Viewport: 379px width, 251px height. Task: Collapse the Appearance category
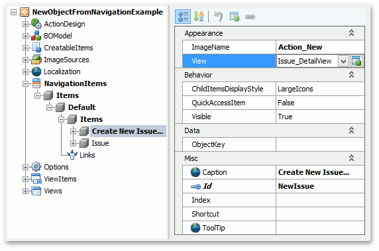click(351, 33)
